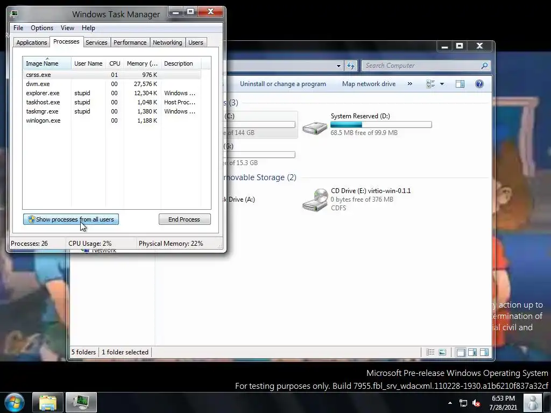Sort processes by User Name column
551x413 pixels.
click(88, 63)
